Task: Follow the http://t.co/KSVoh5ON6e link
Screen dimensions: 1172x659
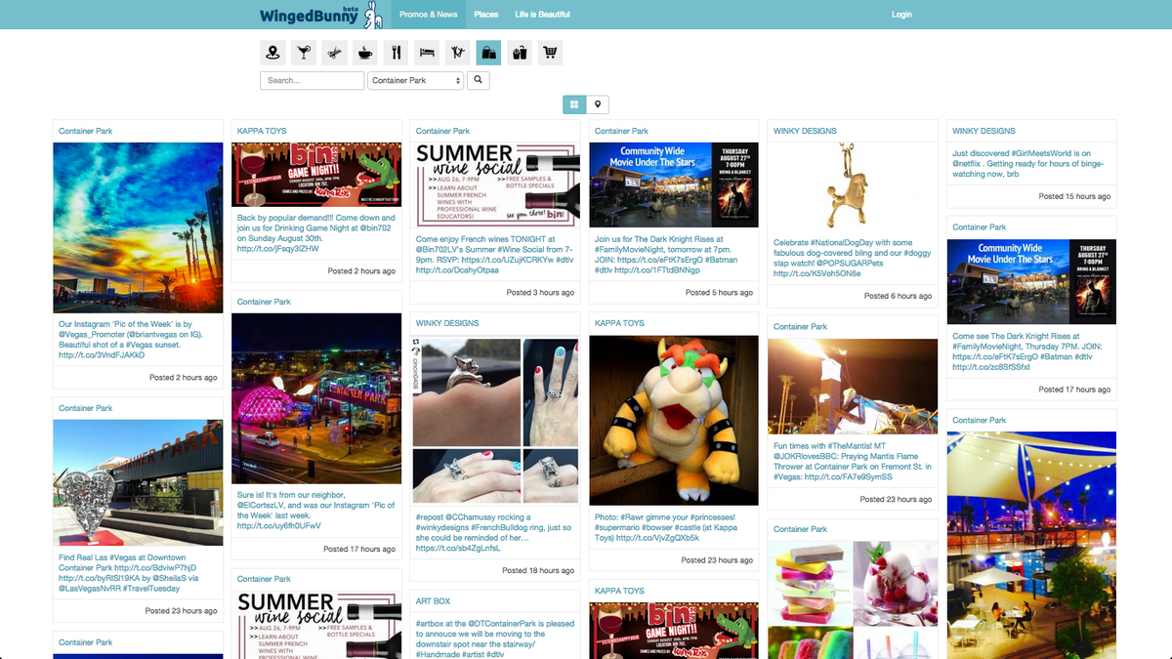Action: (817, 274)
